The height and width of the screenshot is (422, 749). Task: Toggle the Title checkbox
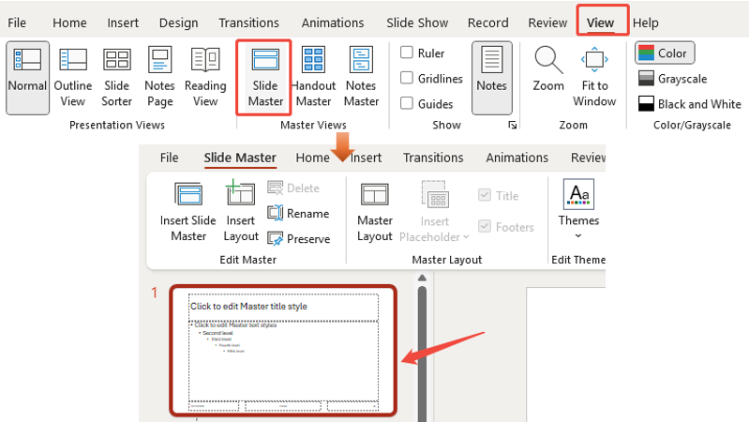485,195
